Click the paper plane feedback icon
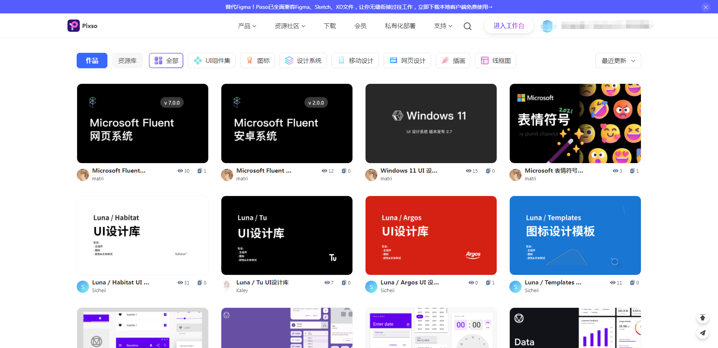This screenshot has width=718, height=348. (703, 333)
